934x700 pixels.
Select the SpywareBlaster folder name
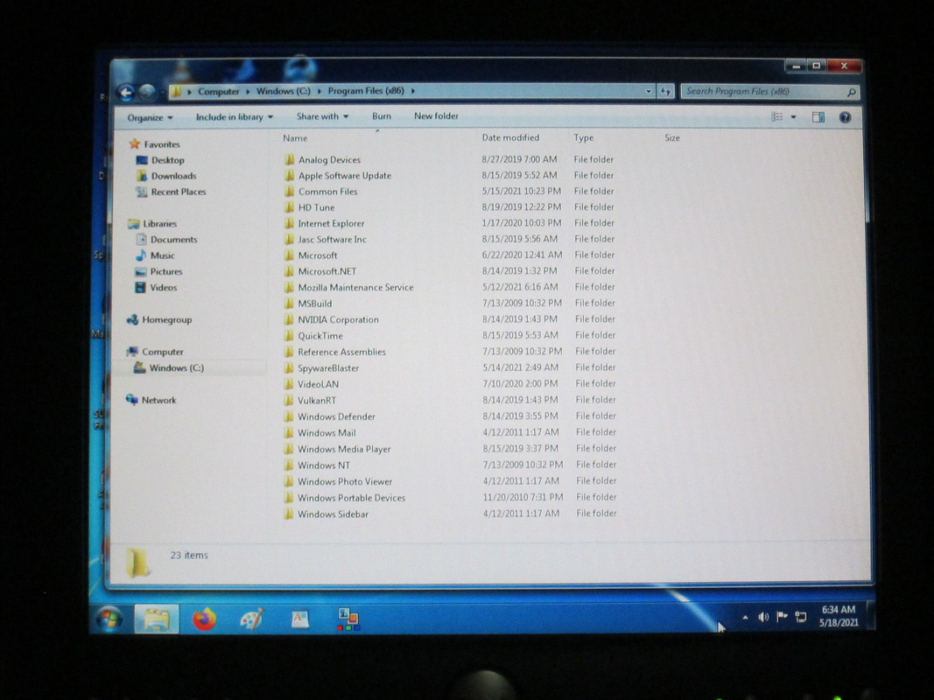tap(328, 367)
